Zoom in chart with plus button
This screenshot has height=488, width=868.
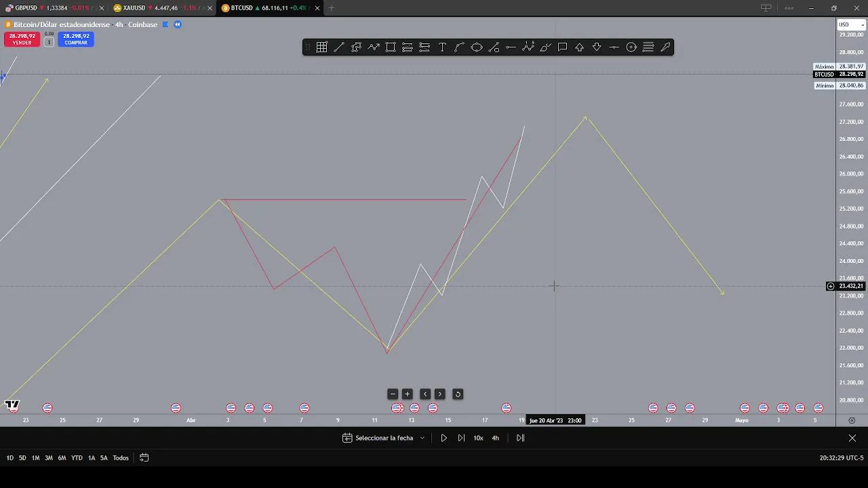(x=408, y=394)
